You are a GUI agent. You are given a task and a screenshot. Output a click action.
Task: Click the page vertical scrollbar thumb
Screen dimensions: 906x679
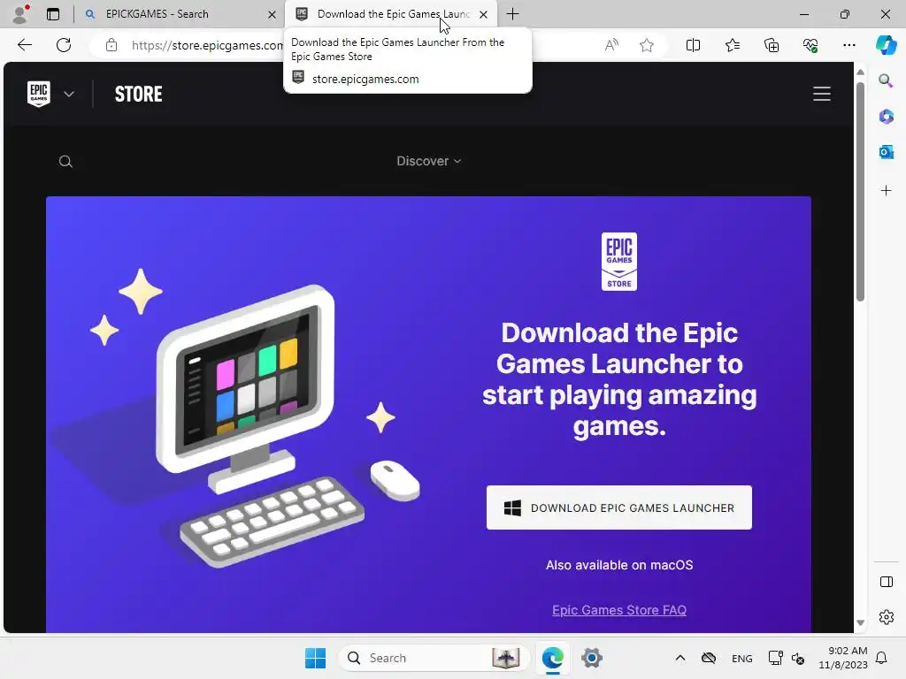(x=860, y=192)
